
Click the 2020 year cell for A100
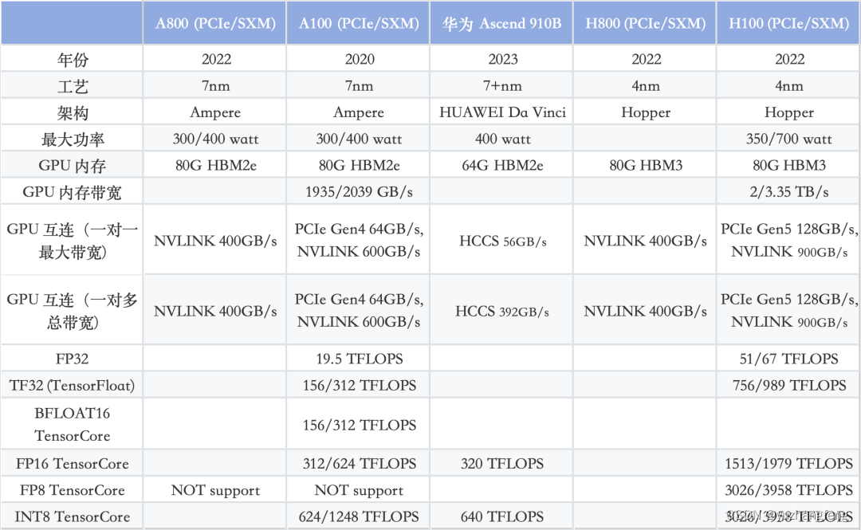(360, 59)
